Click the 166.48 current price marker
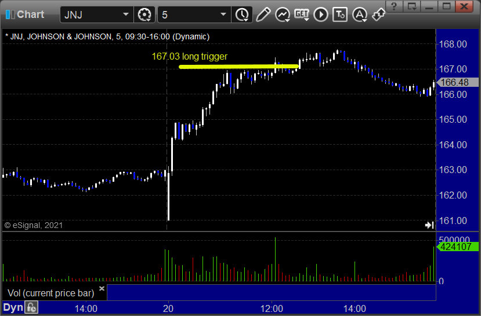The image size is (481, 316). pyautogui.click(x=457, y=82)
